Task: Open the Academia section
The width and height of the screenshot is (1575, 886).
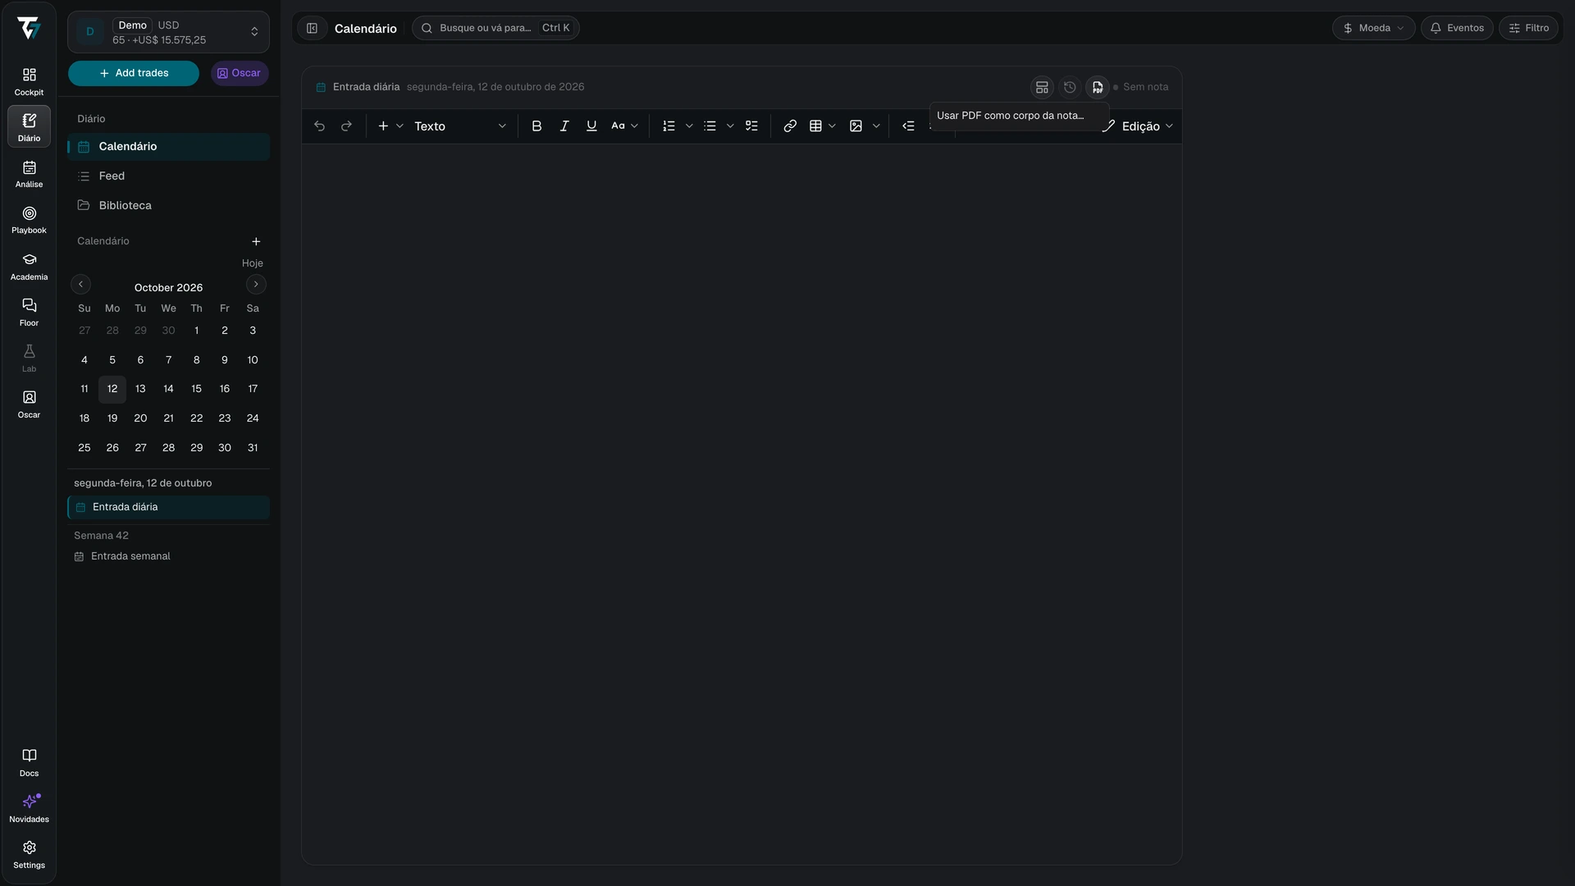Action: (29, 267)
